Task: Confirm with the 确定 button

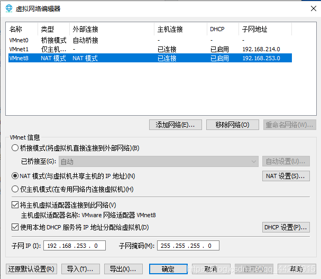Action: point(168,269)
